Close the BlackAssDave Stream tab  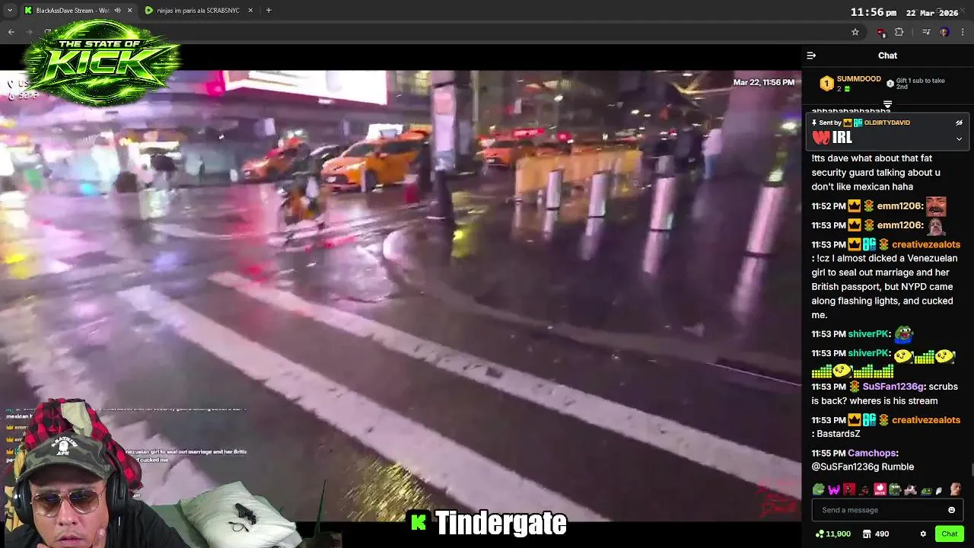coord(129,11)
